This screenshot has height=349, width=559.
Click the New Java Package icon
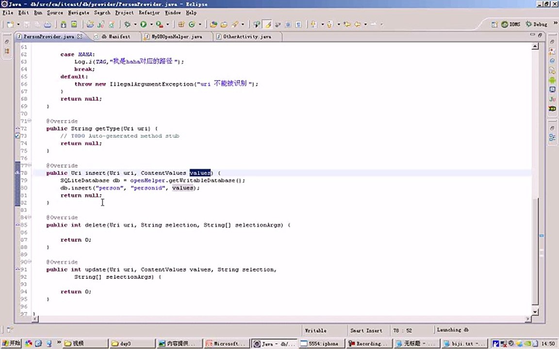[x=181, y=24]
